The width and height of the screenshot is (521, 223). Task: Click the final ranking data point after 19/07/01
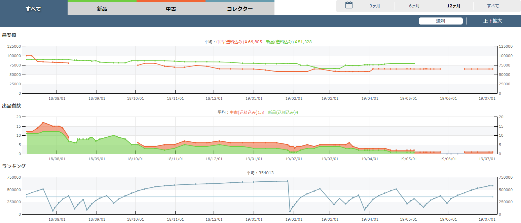(493, 186)
